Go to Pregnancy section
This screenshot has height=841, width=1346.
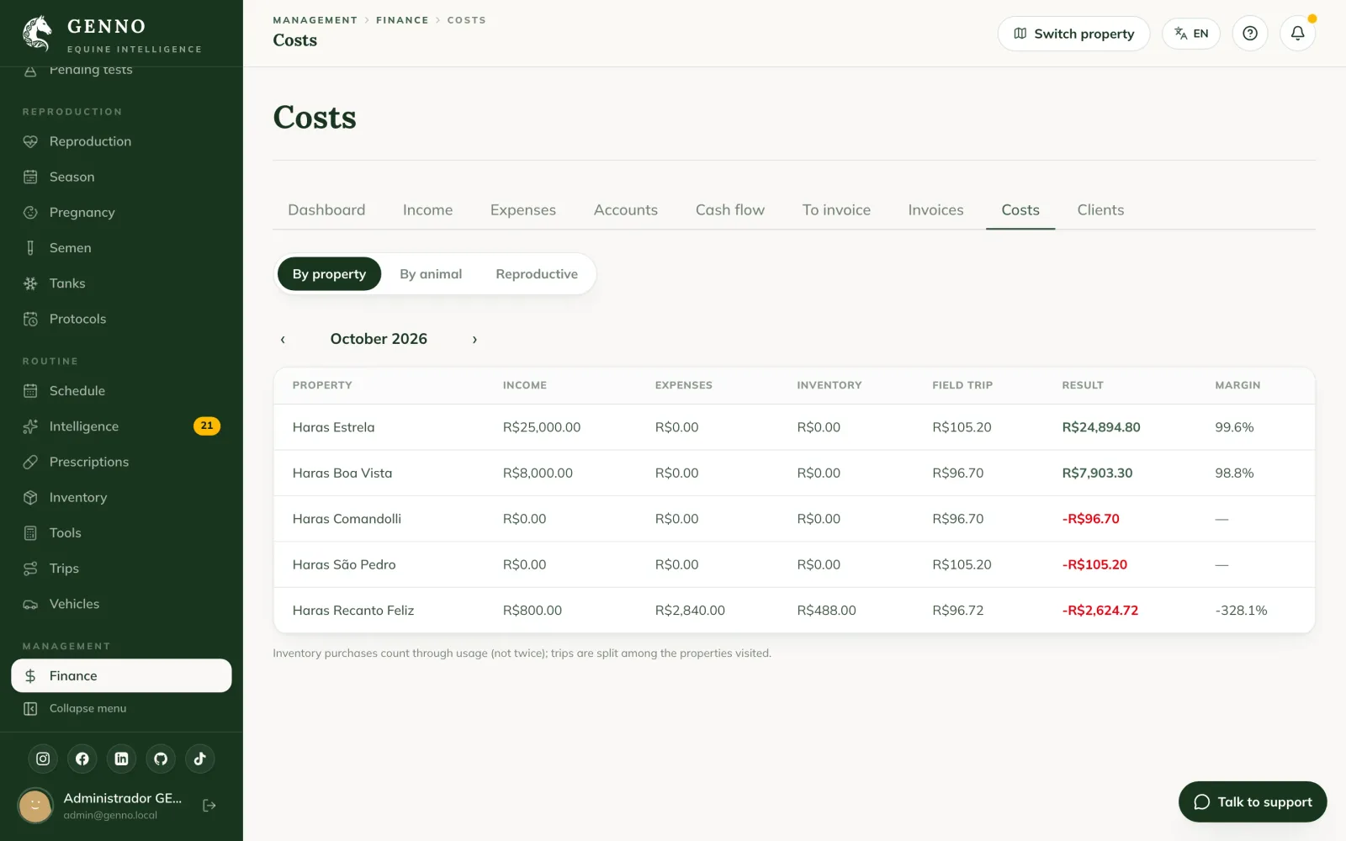pos(121,212)
